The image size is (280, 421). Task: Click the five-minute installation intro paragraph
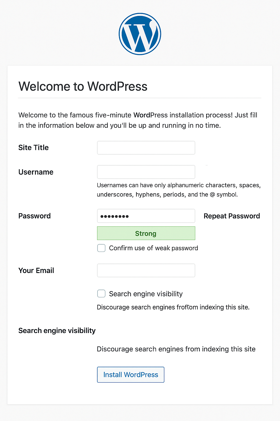pos(138,120)
